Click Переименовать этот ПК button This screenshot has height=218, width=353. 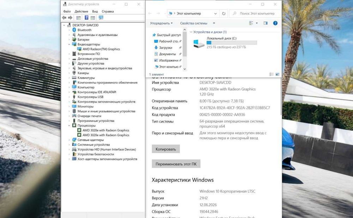[176, 164]
